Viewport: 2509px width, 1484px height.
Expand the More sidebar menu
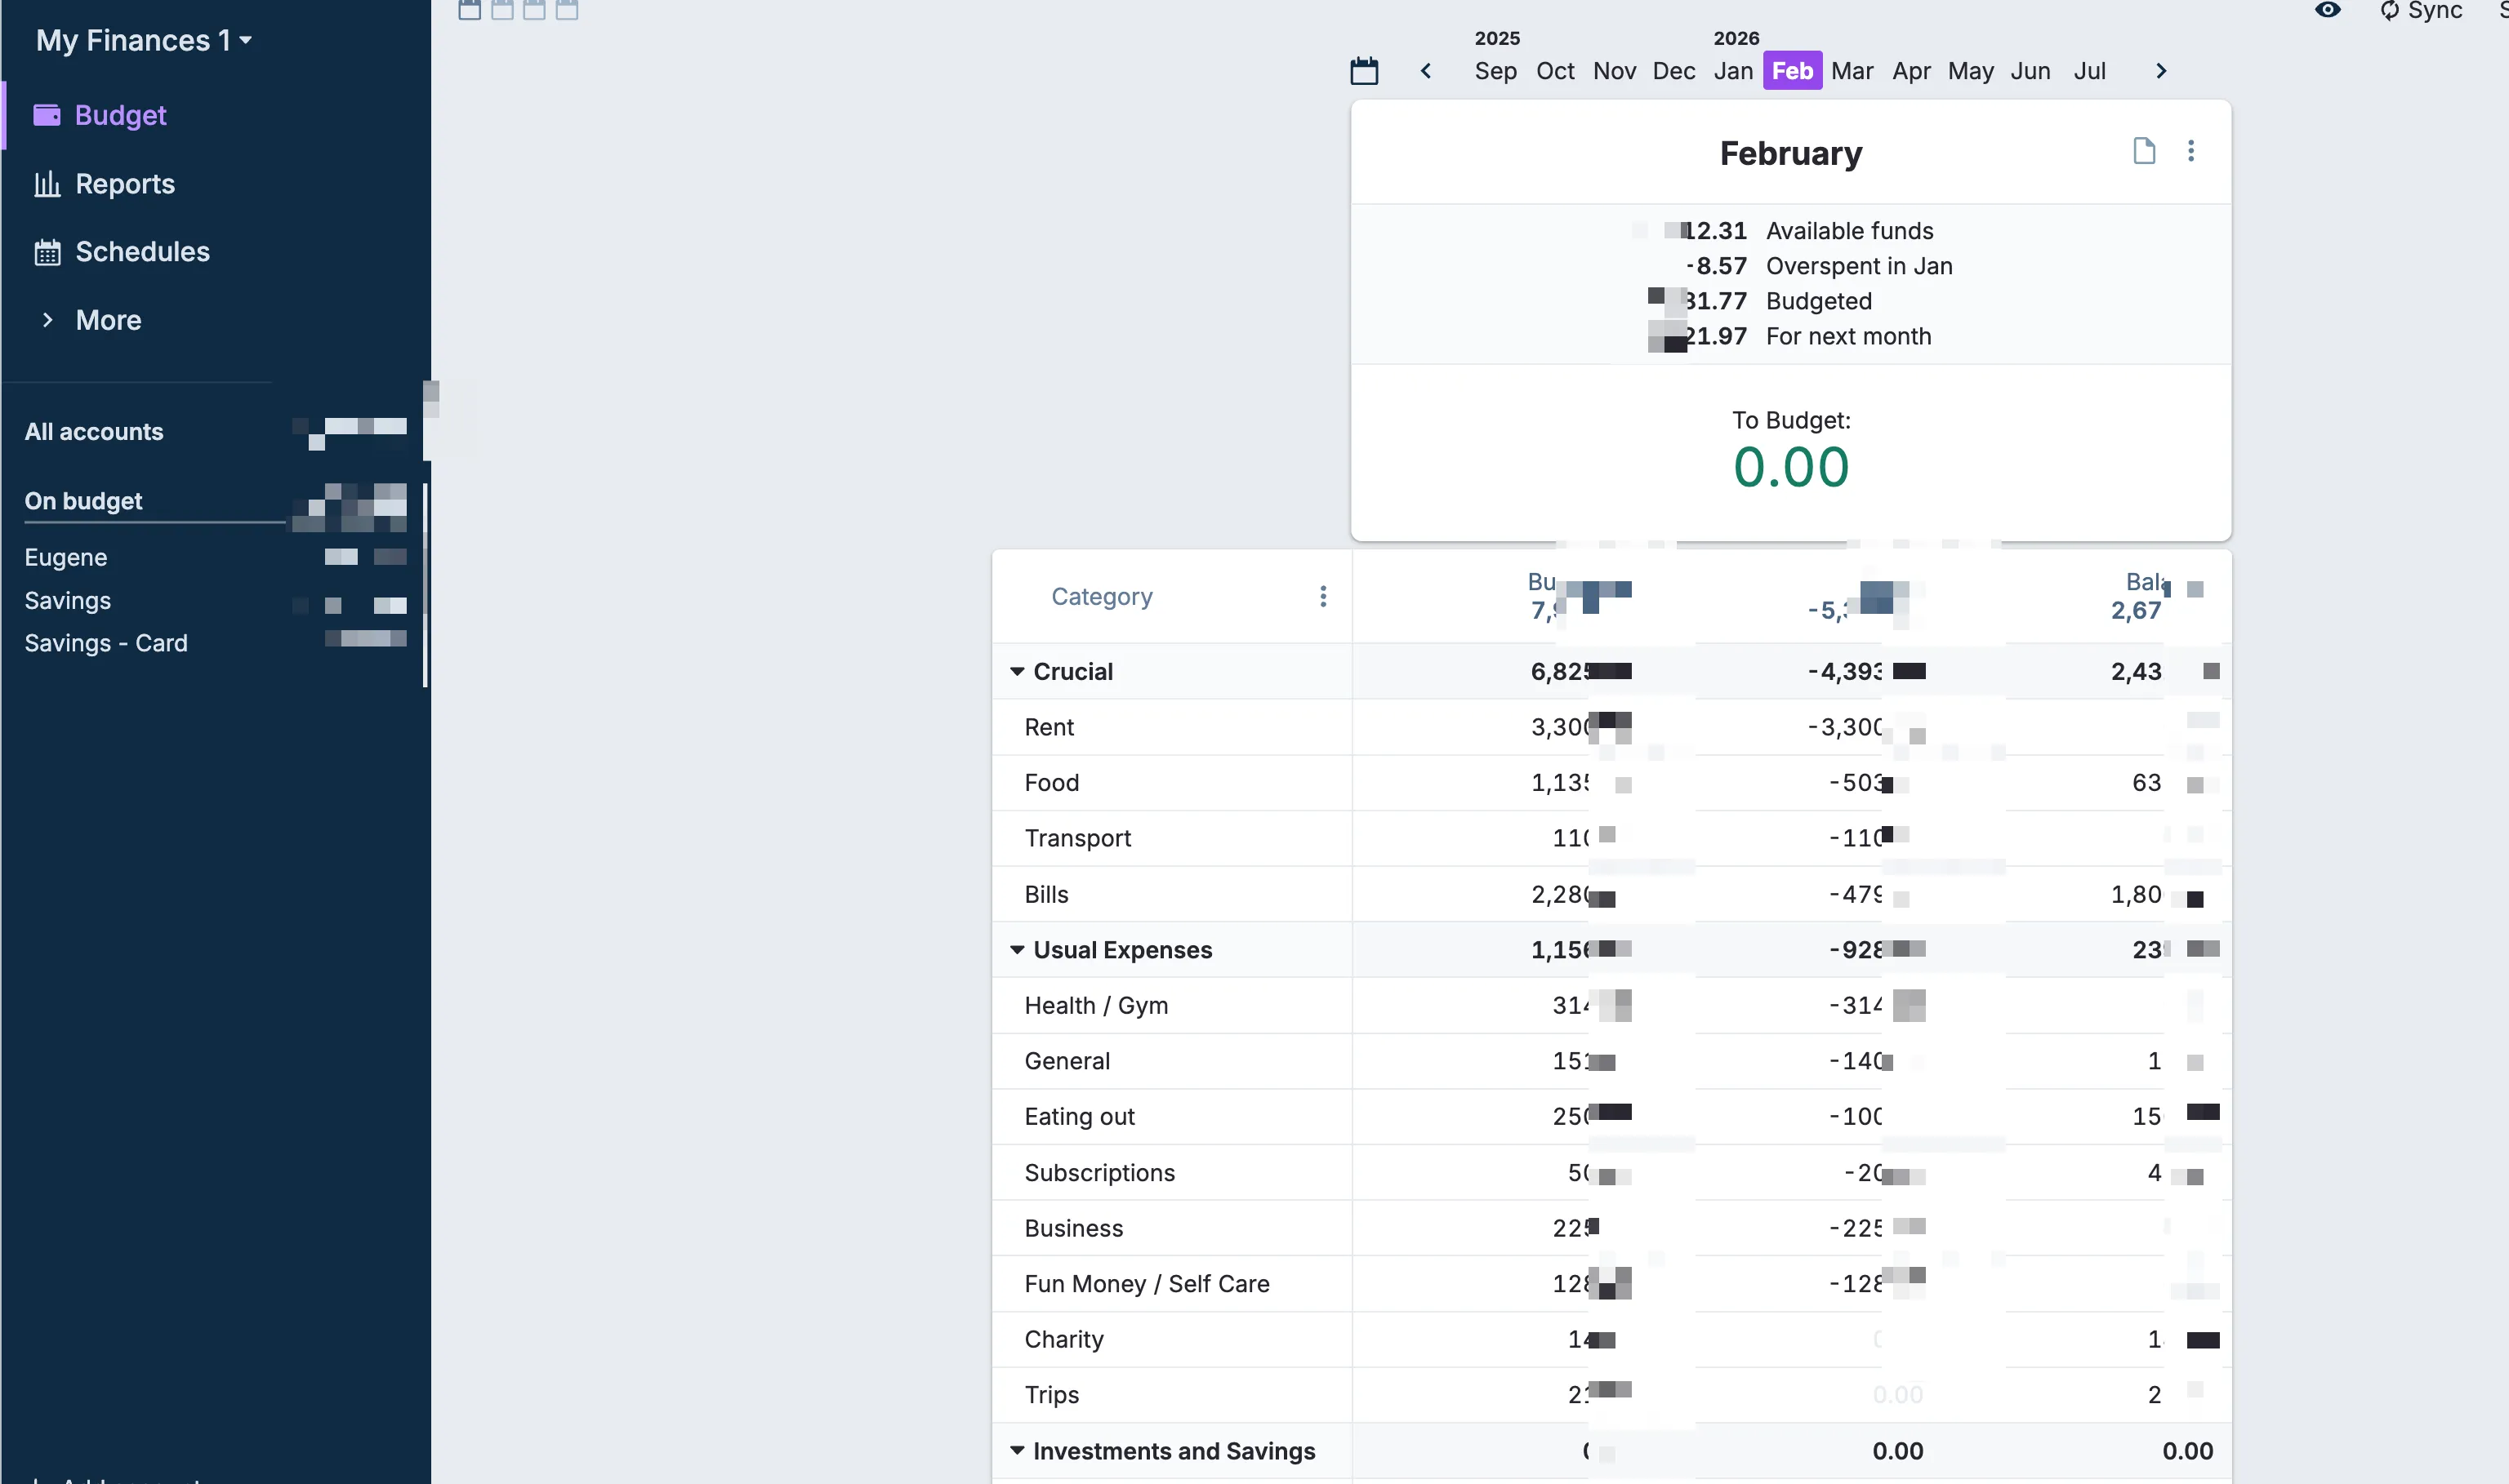[108, 320]
